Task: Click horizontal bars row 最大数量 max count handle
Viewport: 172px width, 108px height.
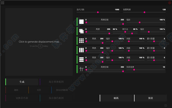Action: (x=154, y=60)
